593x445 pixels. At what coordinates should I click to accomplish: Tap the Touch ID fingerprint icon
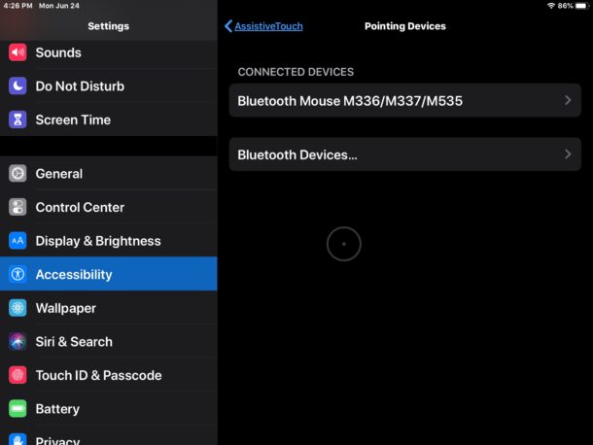pos(17,375)
